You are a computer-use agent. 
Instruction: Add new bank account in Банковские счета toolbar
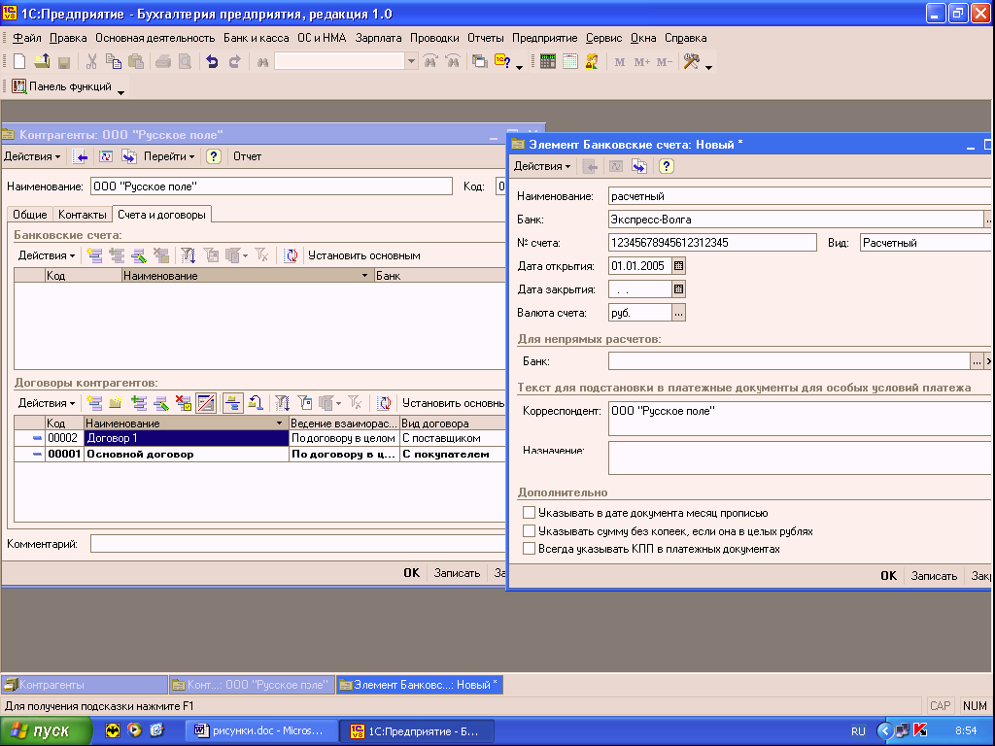(94, 255)
